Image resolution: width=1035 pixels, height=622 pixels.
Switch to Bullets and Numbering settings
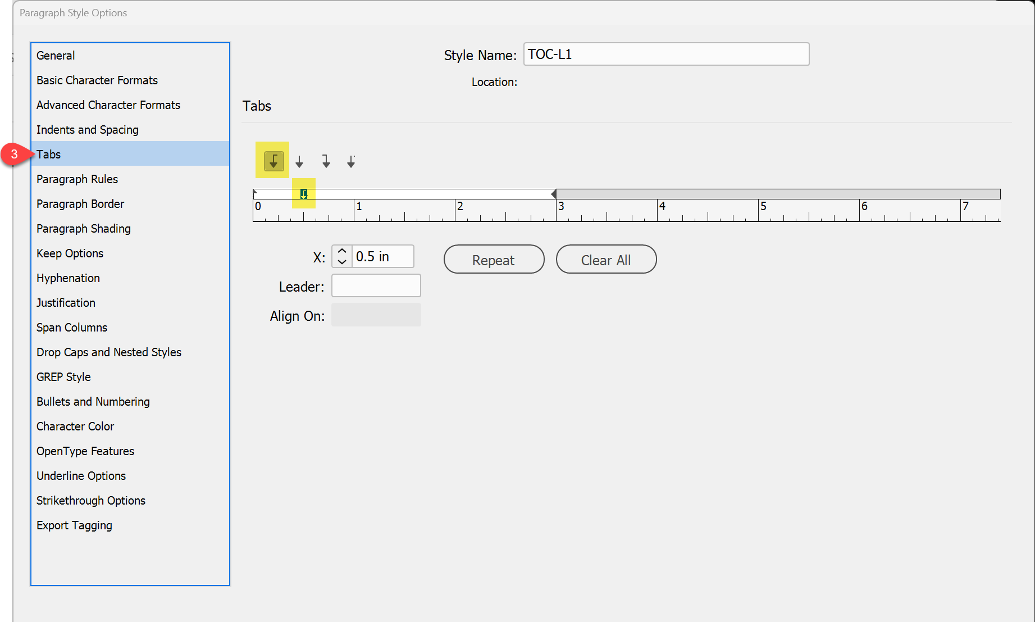pyautogui.click(x=93, y=401)
